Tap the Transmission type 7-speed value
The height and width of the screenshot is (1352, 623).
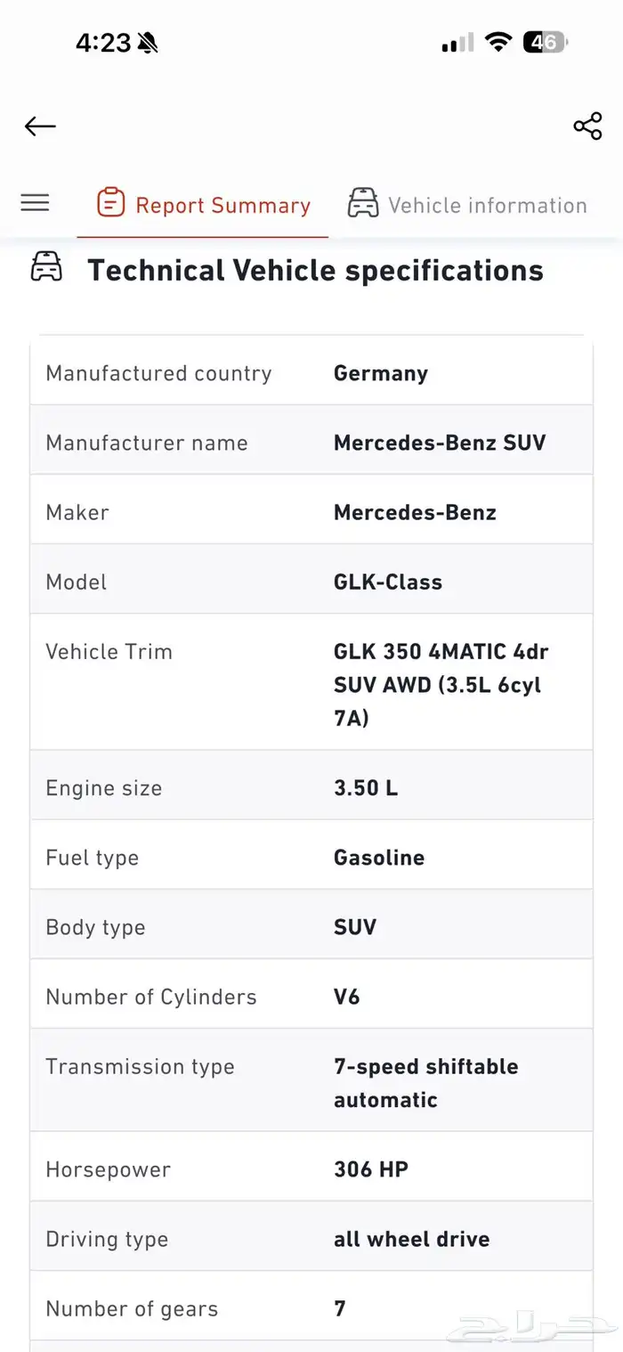425,1082
